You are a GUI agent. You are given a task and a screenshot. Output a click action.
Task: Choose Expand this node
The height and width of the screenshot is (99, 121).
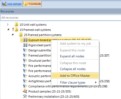(72, 50)
